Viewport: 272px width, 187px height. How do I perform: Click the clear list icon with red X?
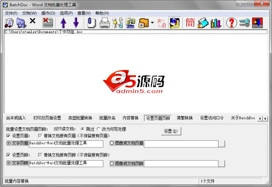(48, 23)
